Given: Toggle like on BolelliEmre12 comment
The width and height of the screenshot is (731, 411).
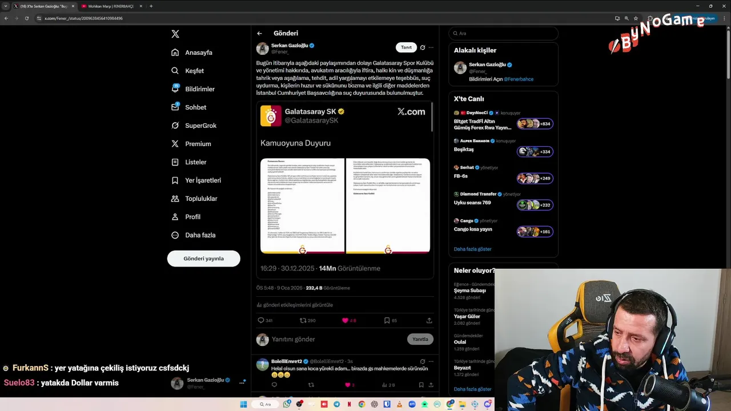Looking at the screenshot, I should 349,385.
